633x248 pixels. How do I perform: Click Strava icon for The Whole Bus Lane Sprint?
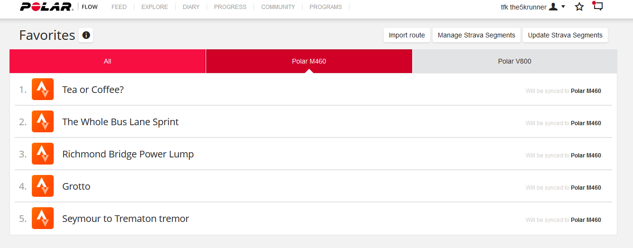pos(43,121)
